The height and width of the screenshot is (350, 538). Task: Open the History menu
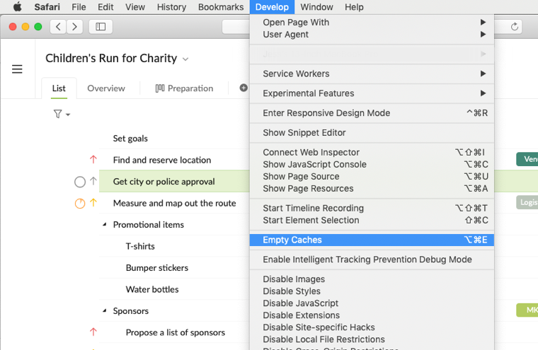point(171,7)
